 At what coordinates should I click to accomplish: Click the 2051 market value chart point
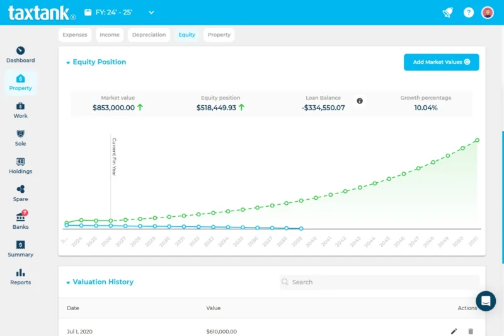477,140
